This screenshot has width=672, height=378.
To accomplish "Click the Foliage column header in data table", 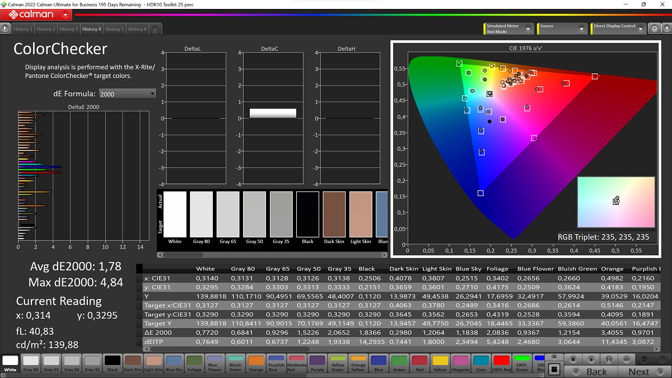I will [497, 269].
